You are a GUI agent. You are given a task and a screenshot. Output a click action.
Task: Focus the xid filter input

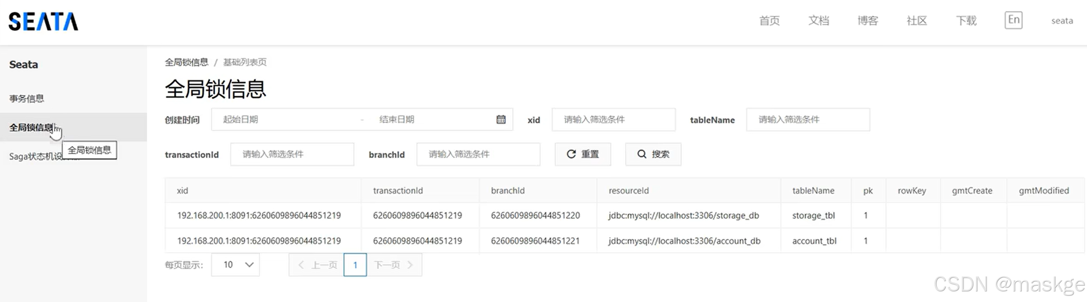tap(613, 119)
